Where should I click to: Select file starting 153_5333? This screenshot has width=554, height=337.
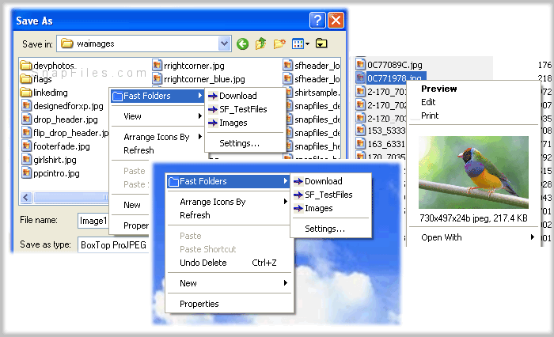[x=381, y=131]
